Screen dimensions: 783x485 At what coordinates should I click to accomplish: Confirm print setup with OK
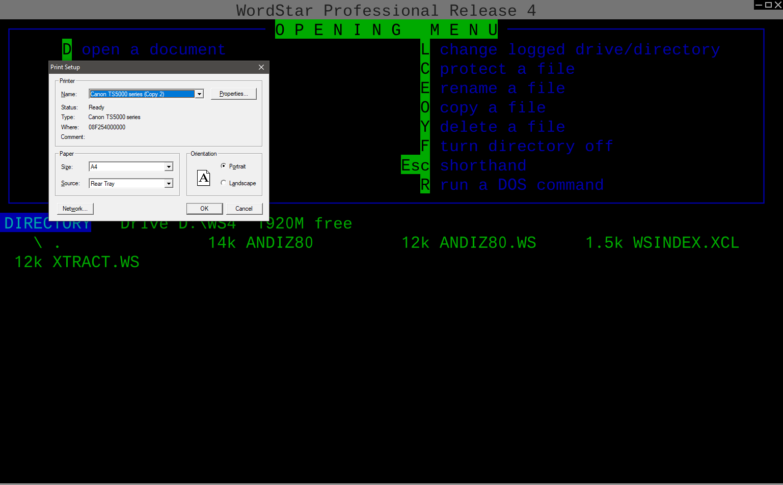pyautogui.click(x=204, y=209)
